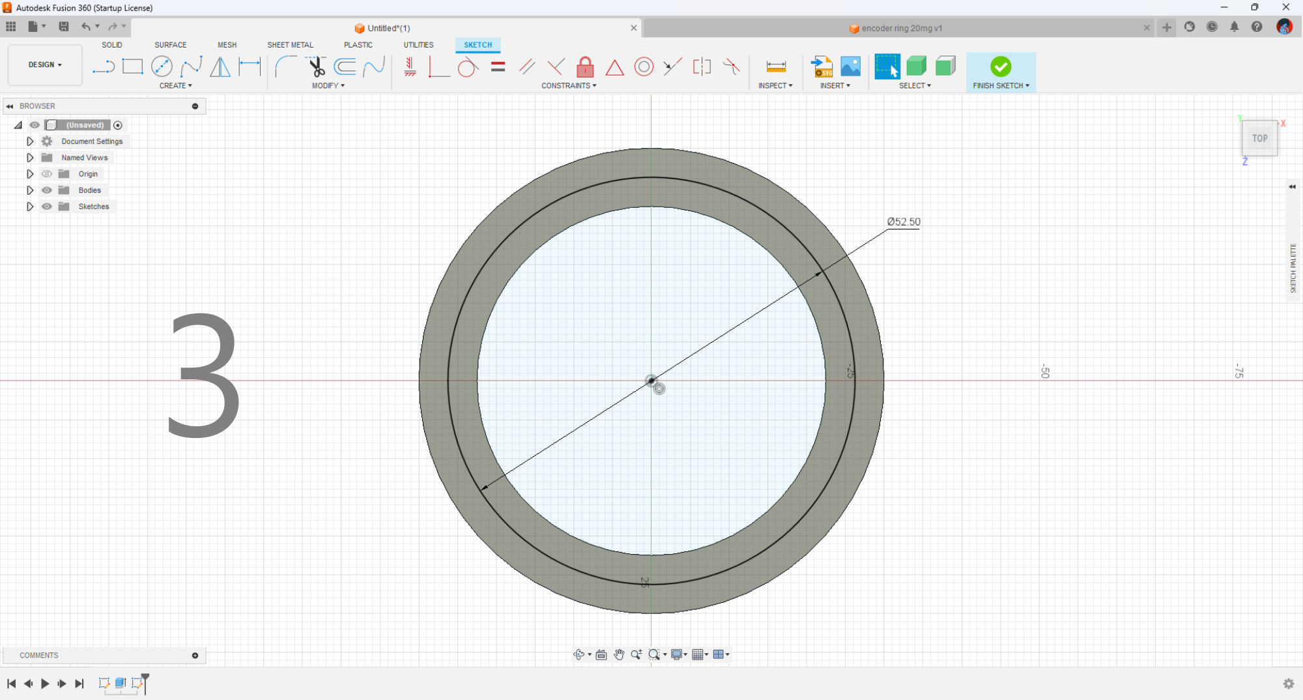Apply the Equal constraint
Screen dimensions: 1303x700
tap(498, 66)
